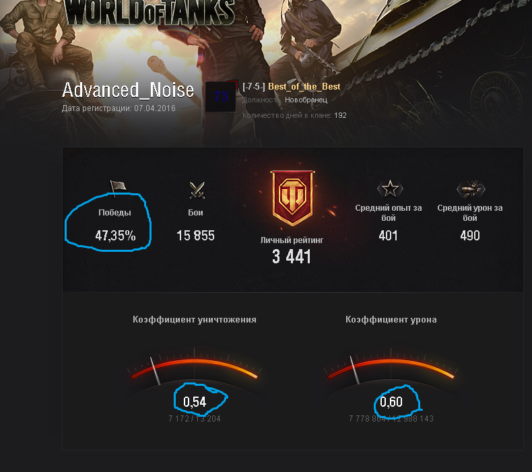532x472 pixels.
Task: Click the crossed swords battles icon
Action: 197,191
